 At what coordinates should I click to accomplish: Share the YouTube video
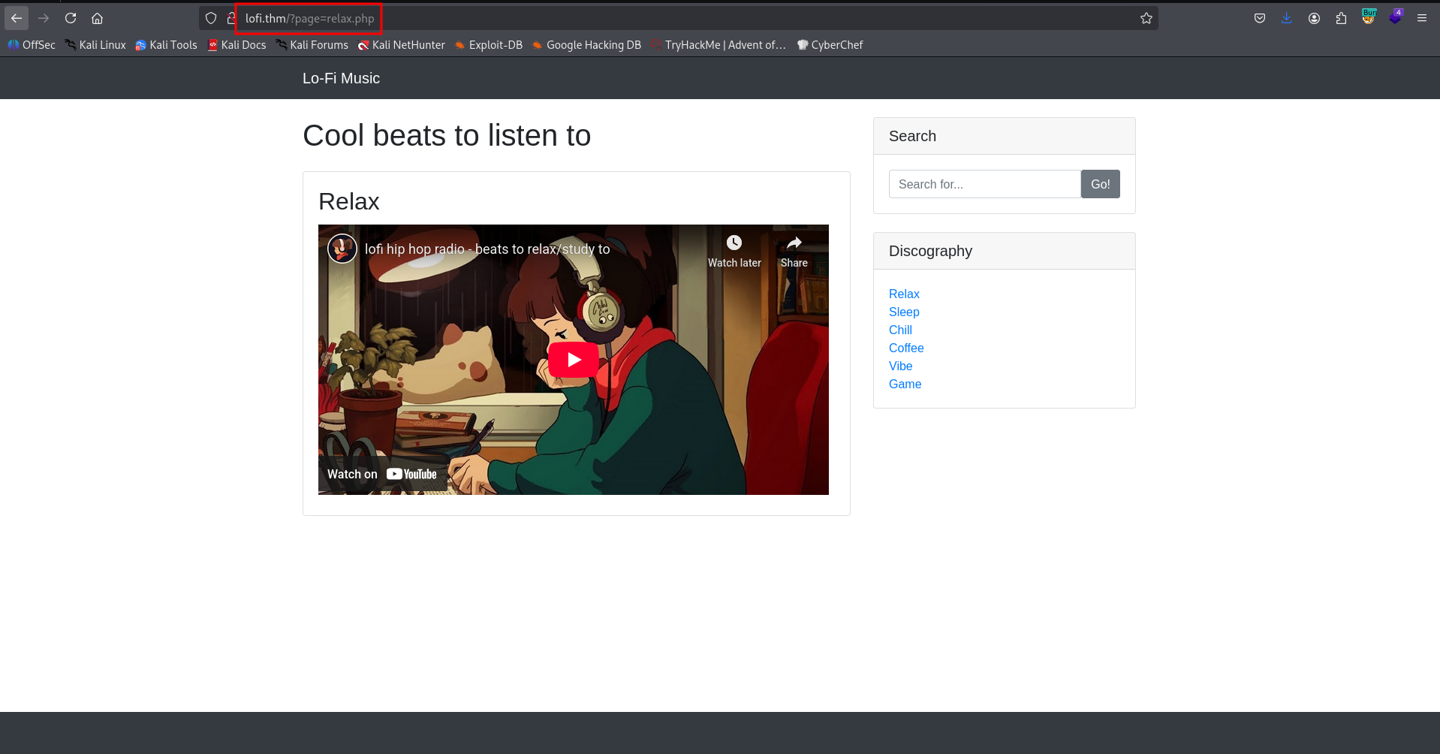794,251
